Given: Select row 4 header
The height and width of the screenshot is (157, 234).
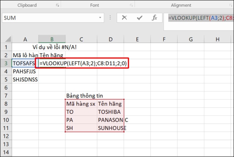Looking at the screenshot, I should click(x=6, y=71).
